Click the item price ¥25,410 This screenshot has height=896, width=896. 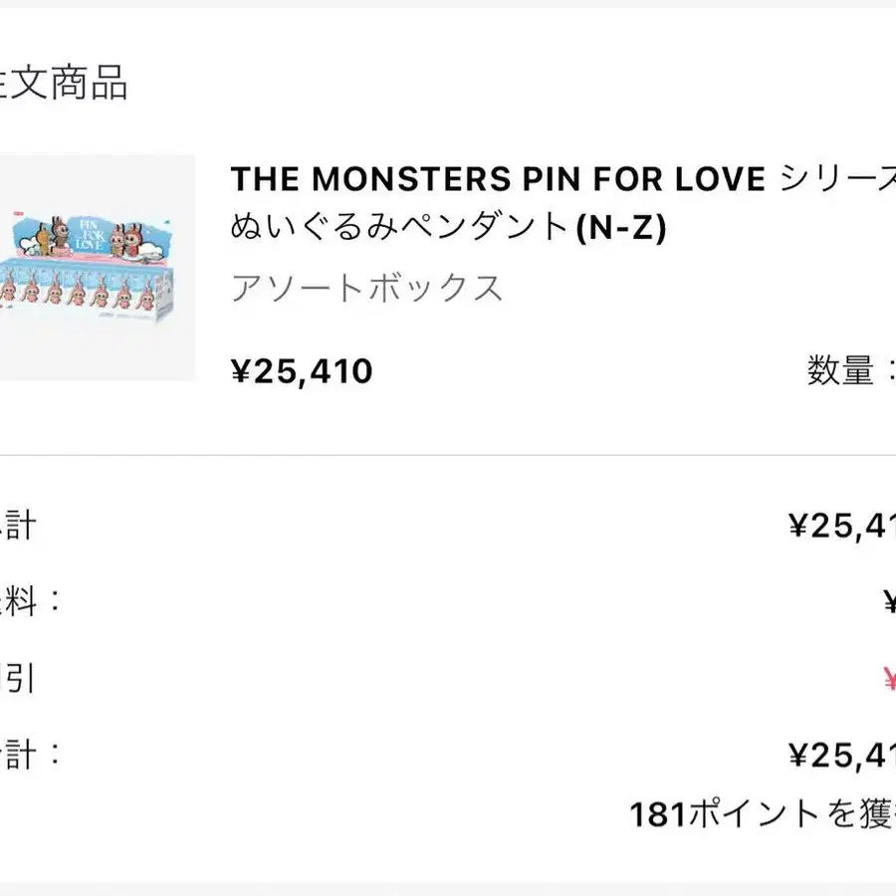[x=302, y=371]
